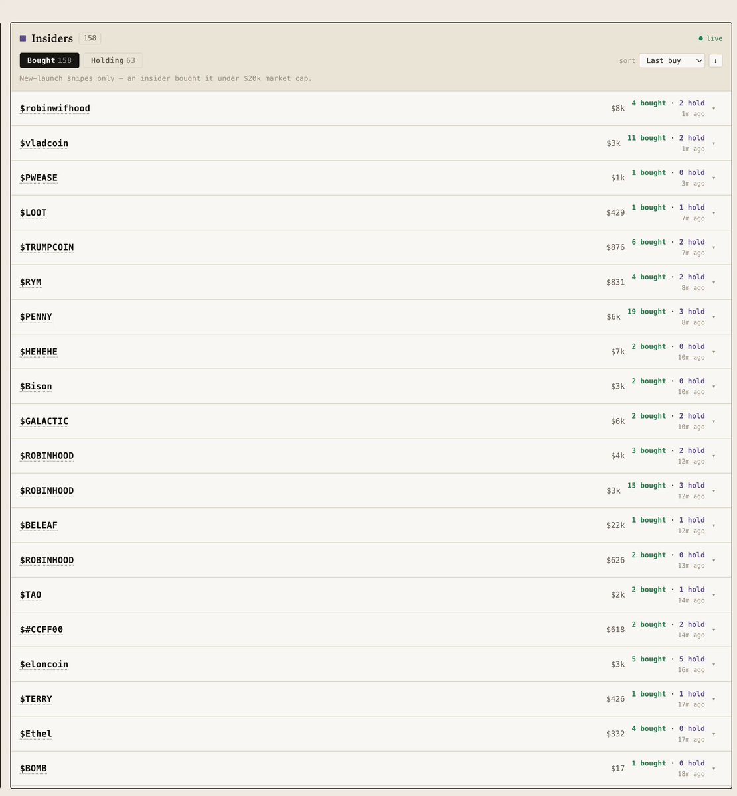Expand the $TRUMPCOIN row chevron
The width and height of the screenshot is (737, 796).
click(714, 247)
